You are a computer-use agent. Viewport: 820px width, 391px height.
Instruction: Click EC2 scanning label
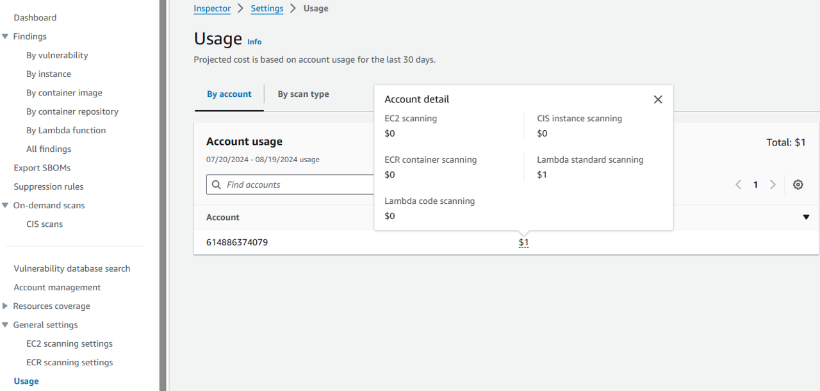411,119
